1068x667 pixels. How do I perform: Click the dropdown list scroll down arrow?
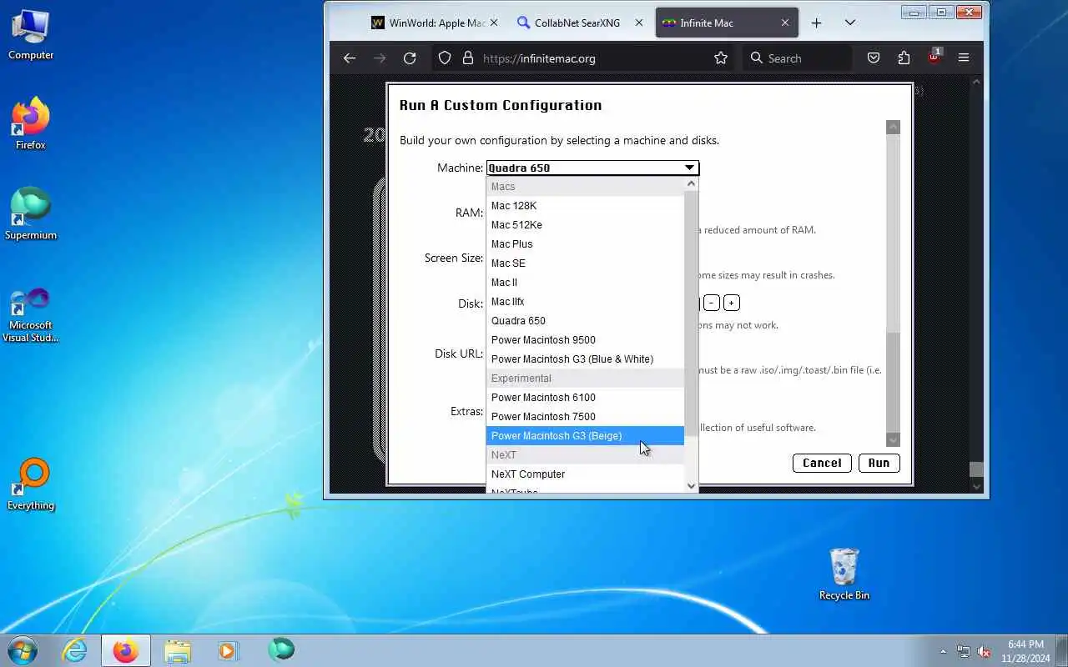[691, 485]
